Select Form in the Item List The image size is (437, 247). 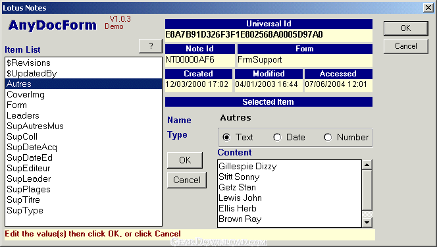(84, 105)
